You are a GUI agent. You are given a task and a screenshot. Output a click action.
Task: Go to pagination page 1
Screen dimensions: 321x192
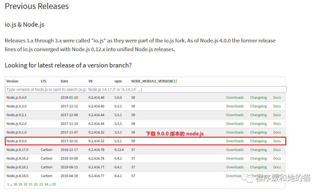point(8,185)
